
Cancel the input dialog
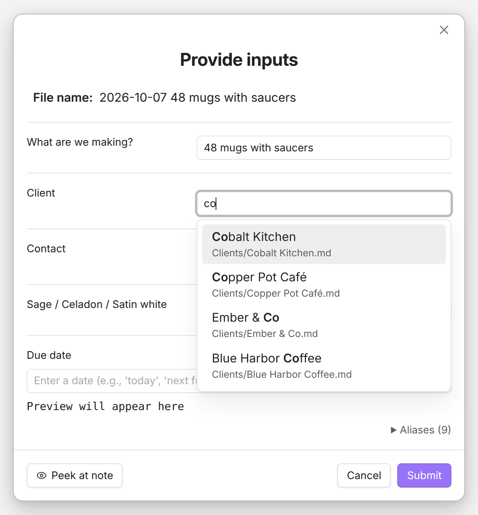(364, 475)
